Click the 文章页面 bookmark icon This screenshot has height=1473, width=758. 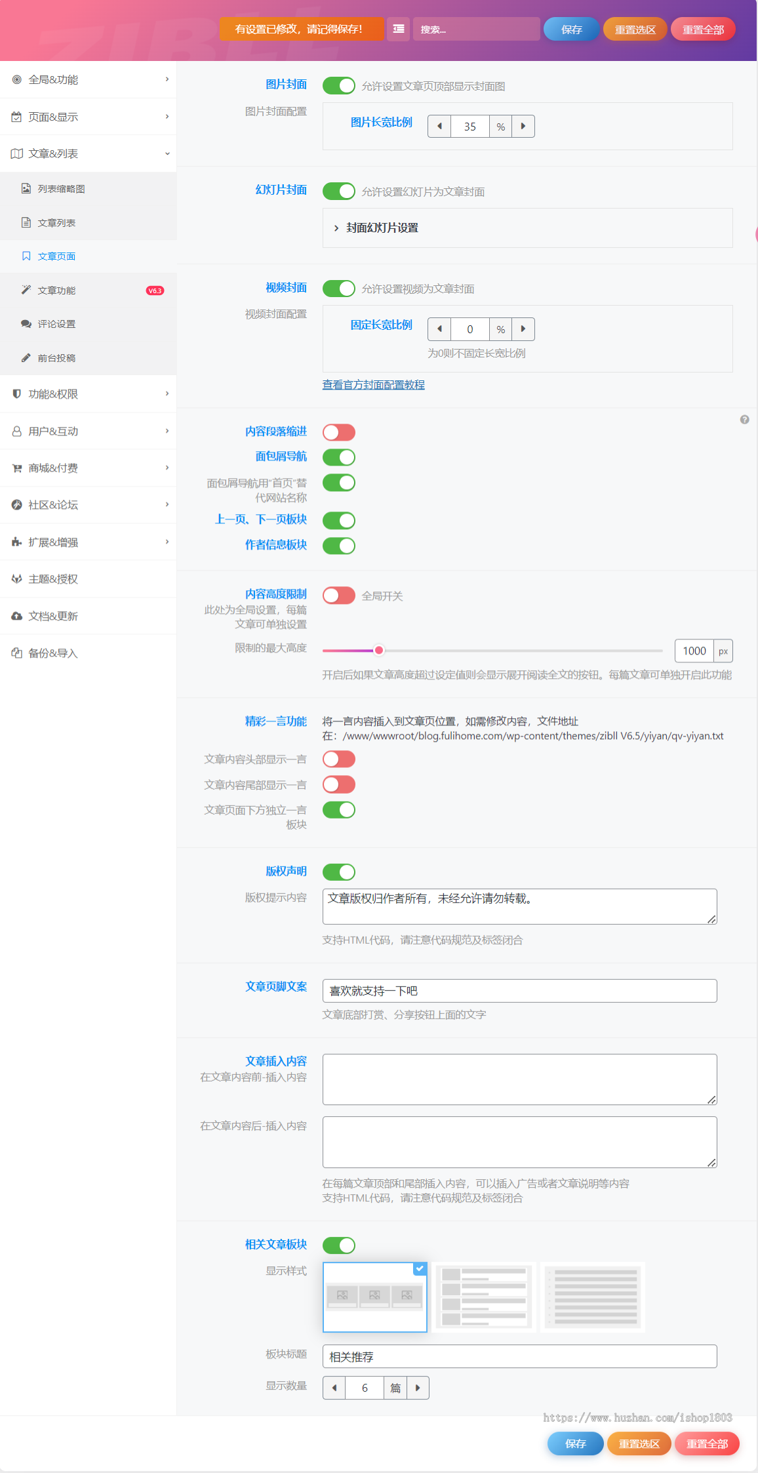click(26, 256)
